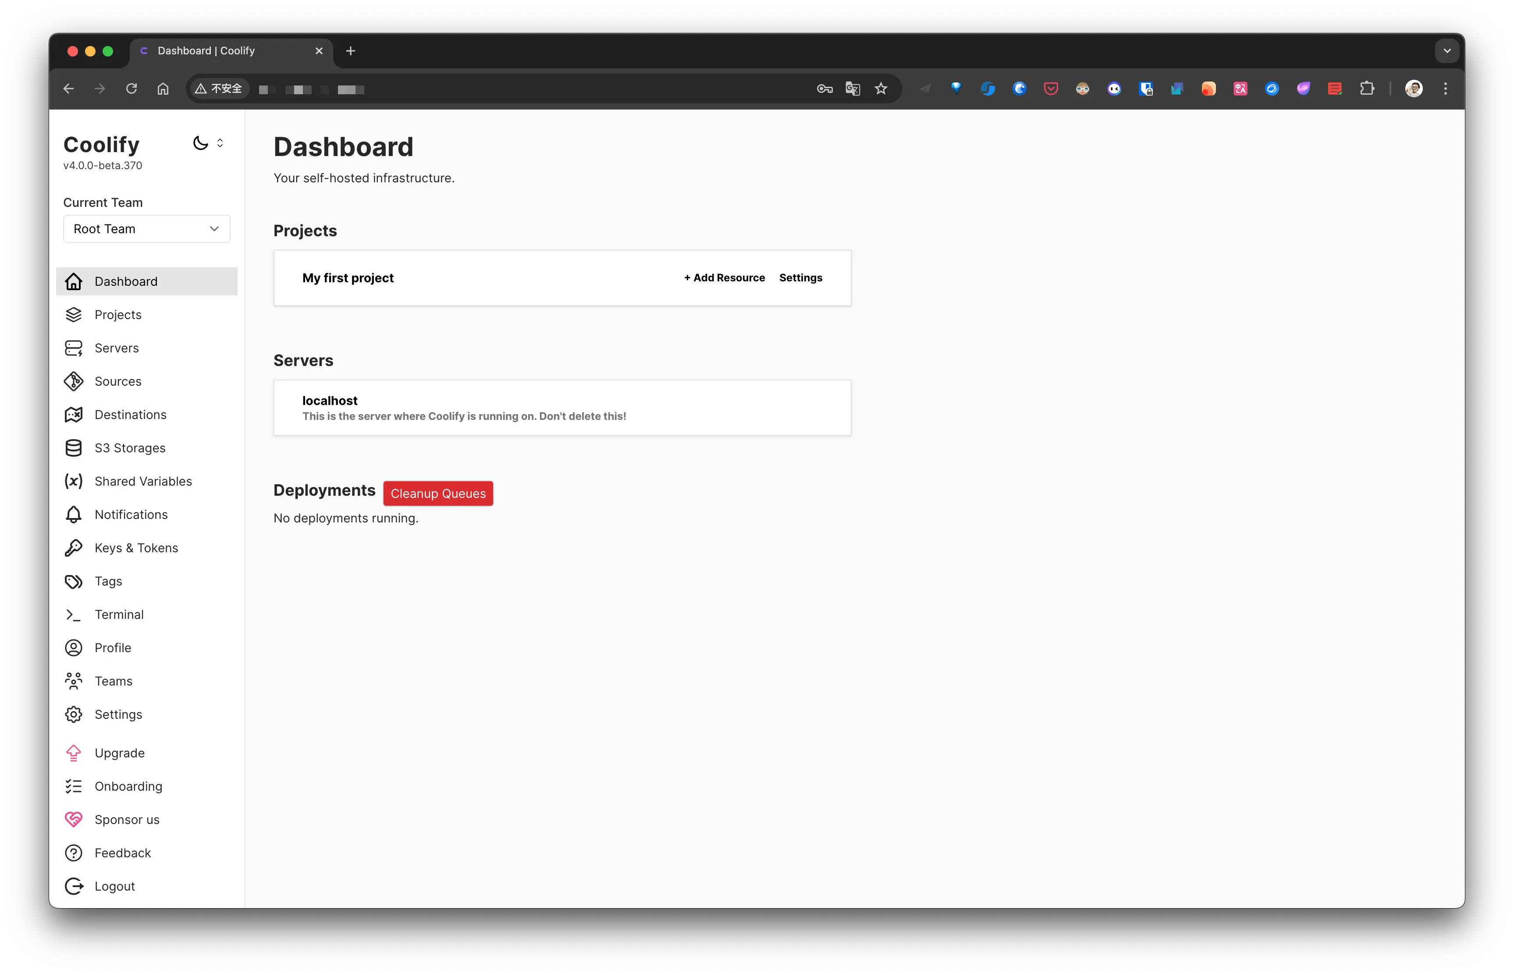Bookmark the page with the star icon

pyautogui.click(x=881, y=89)
